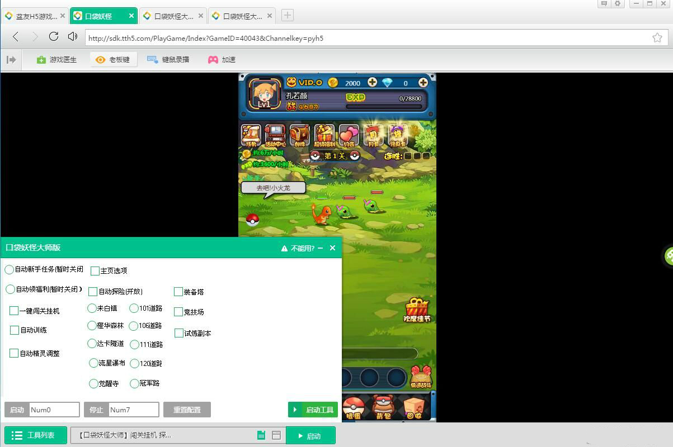Enable 装备塔 checkbox
The height and width of the screenshot is (447, 673).
coord(178,292)
